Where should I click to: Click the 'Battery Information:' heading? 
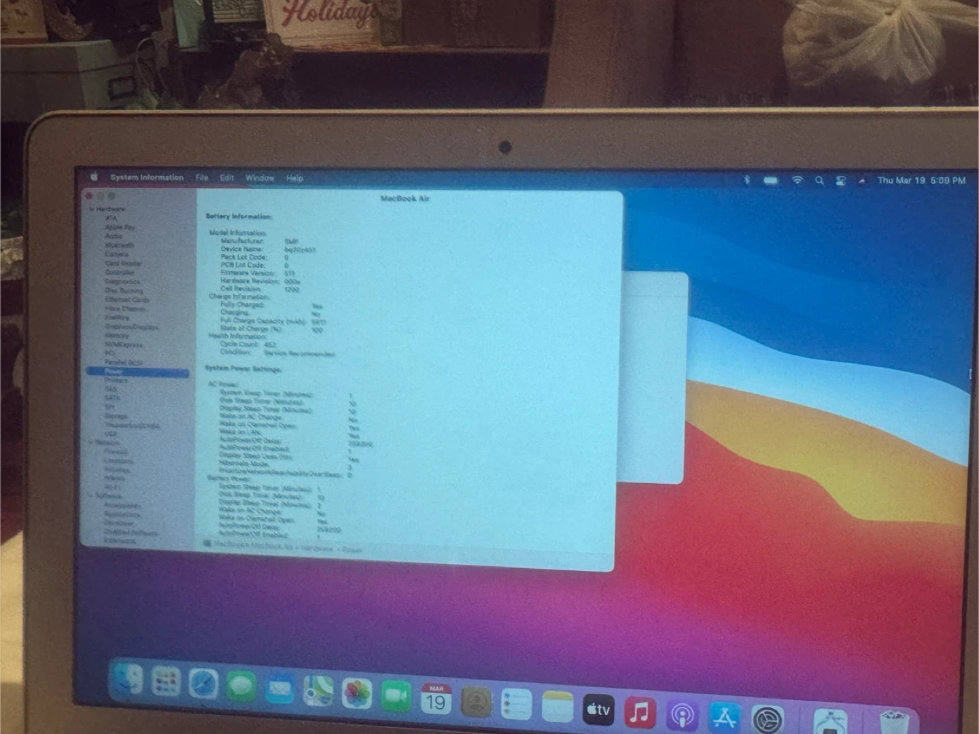239,216
